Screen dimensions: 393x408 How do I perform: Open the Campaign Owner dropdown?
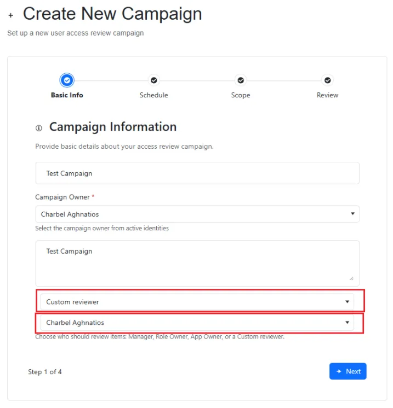point(197,214)
